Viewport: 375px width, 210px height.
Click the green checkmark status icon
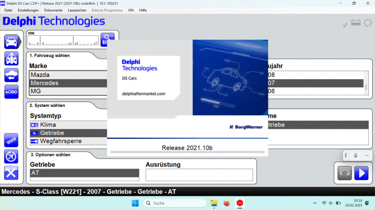point(345,25)
